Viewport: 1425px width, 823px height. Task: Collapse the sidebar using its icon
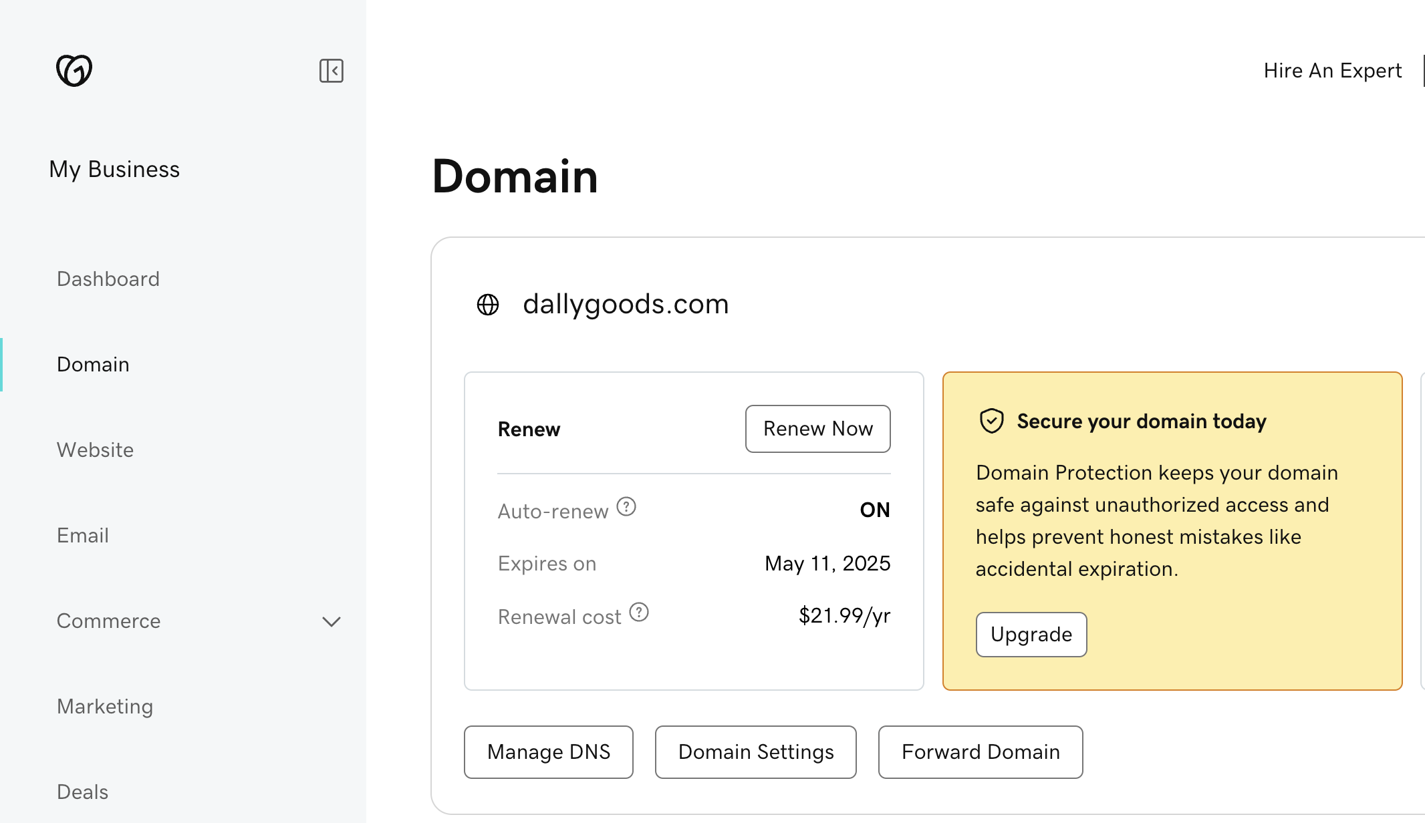(x=331, y=71)
